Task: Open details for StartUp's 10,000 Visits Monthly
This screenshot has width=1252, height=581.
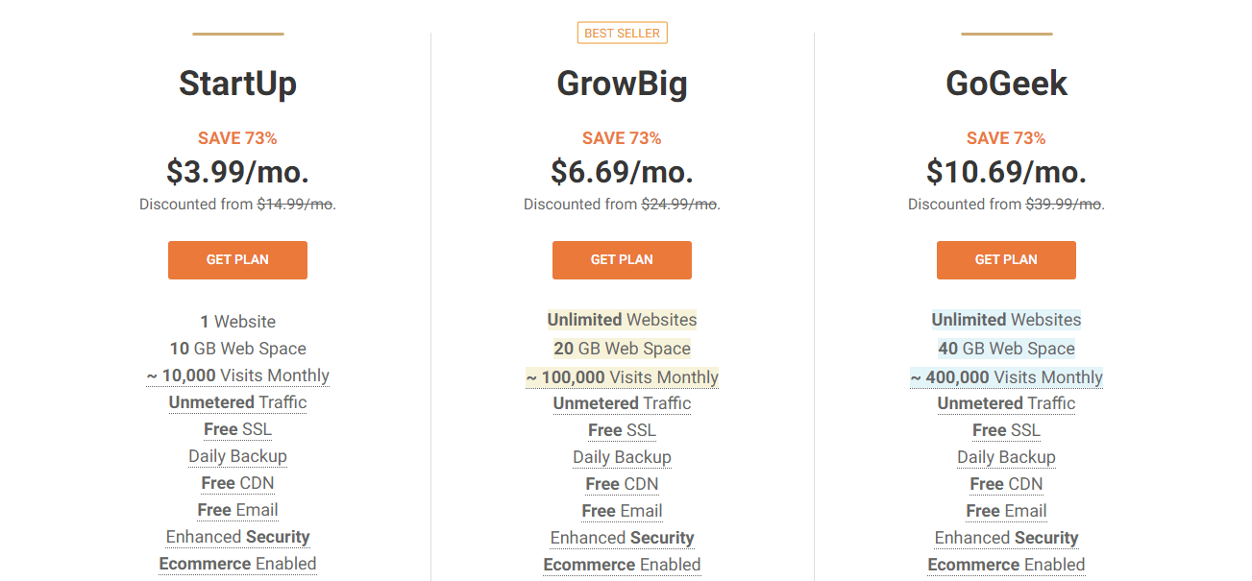Action: tap(237, 375)
